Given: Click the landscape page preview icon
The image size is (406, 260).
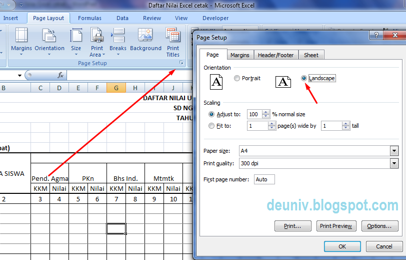Looking at the screenshot, I should point(283,82).
